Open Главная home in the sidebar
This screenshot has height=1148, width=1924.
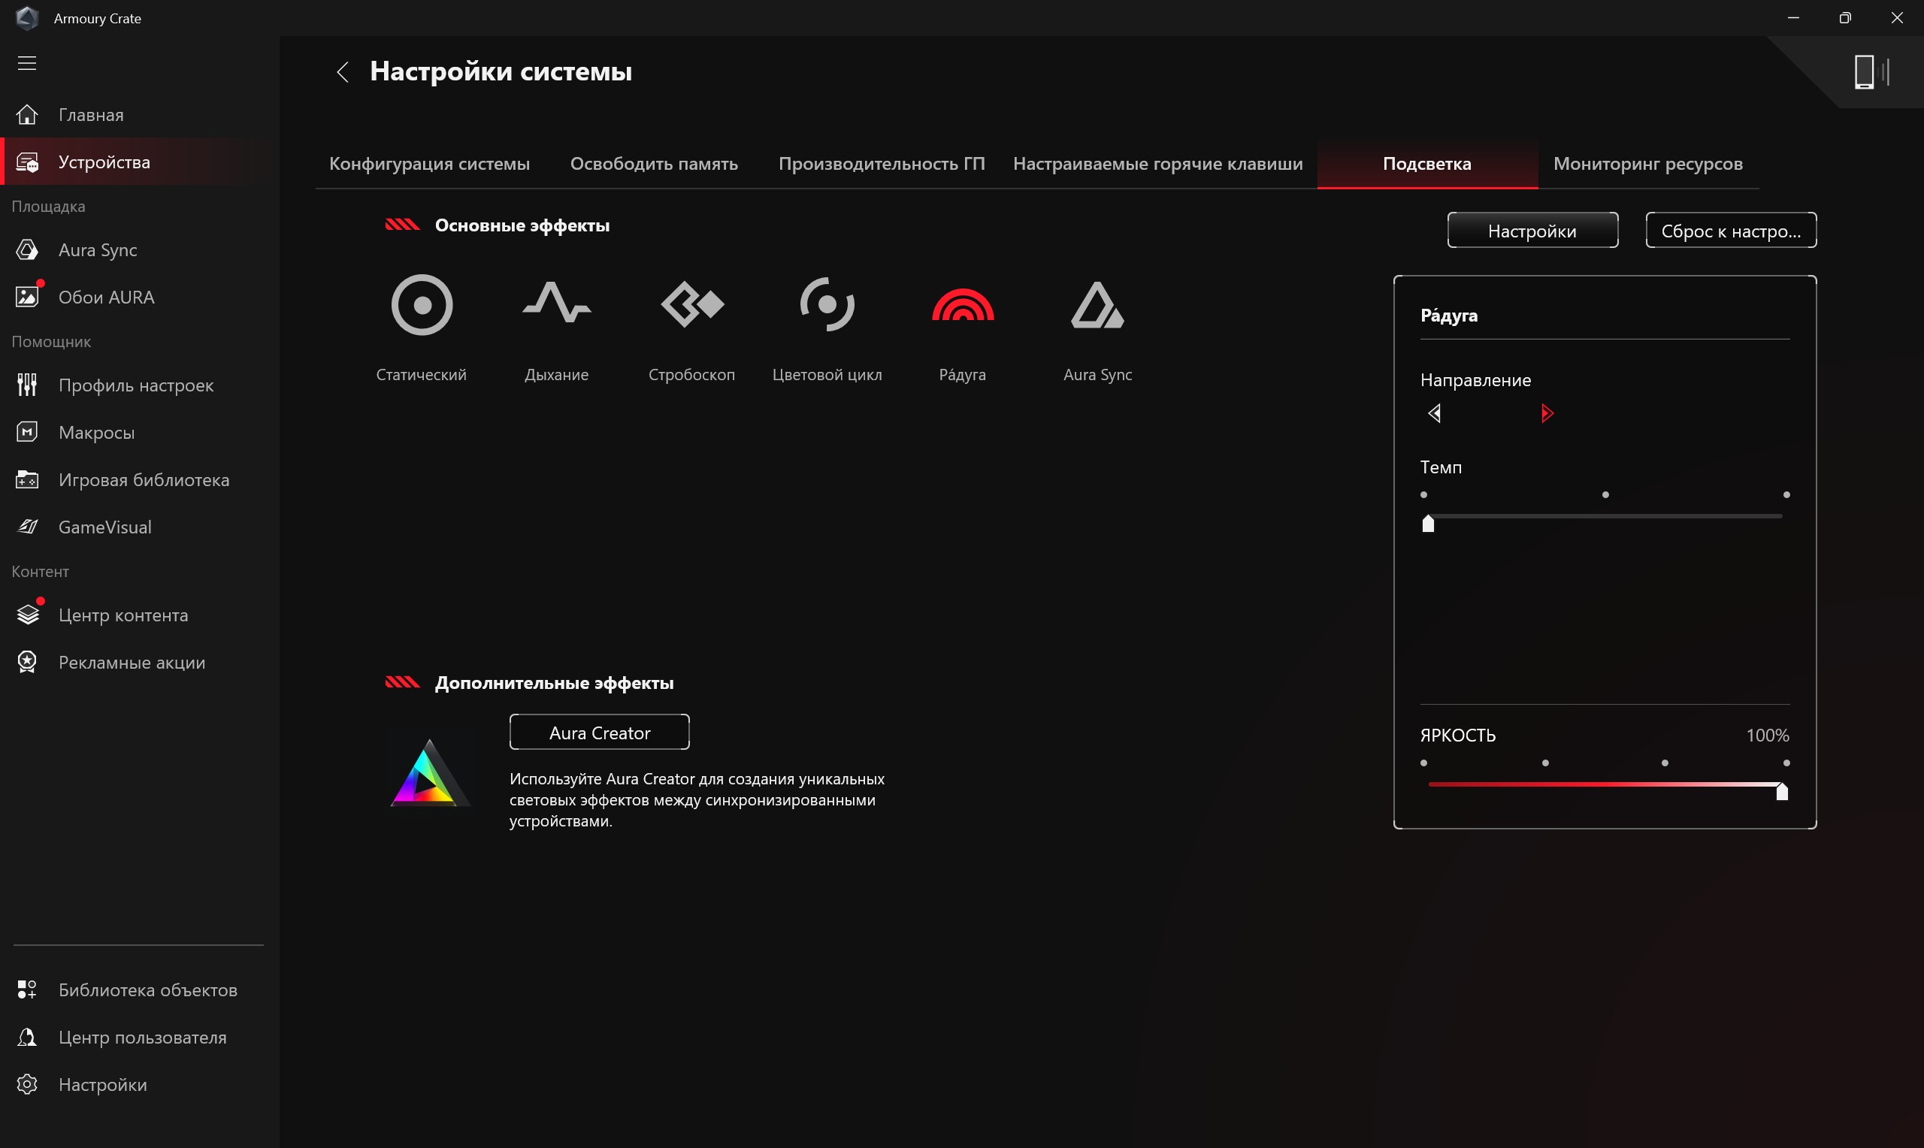[139, 114]
